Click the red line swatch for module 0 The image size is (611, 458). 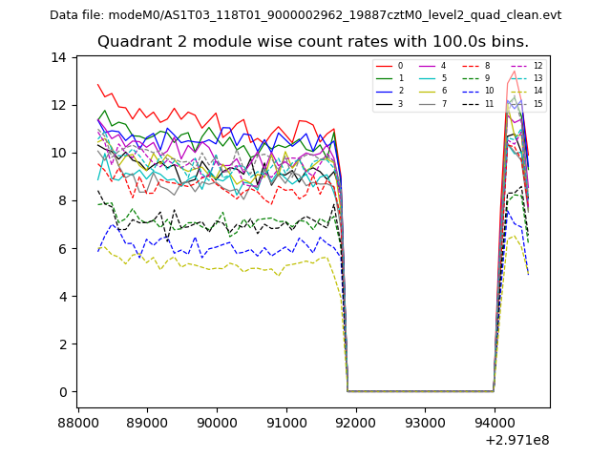coord(384,66)
